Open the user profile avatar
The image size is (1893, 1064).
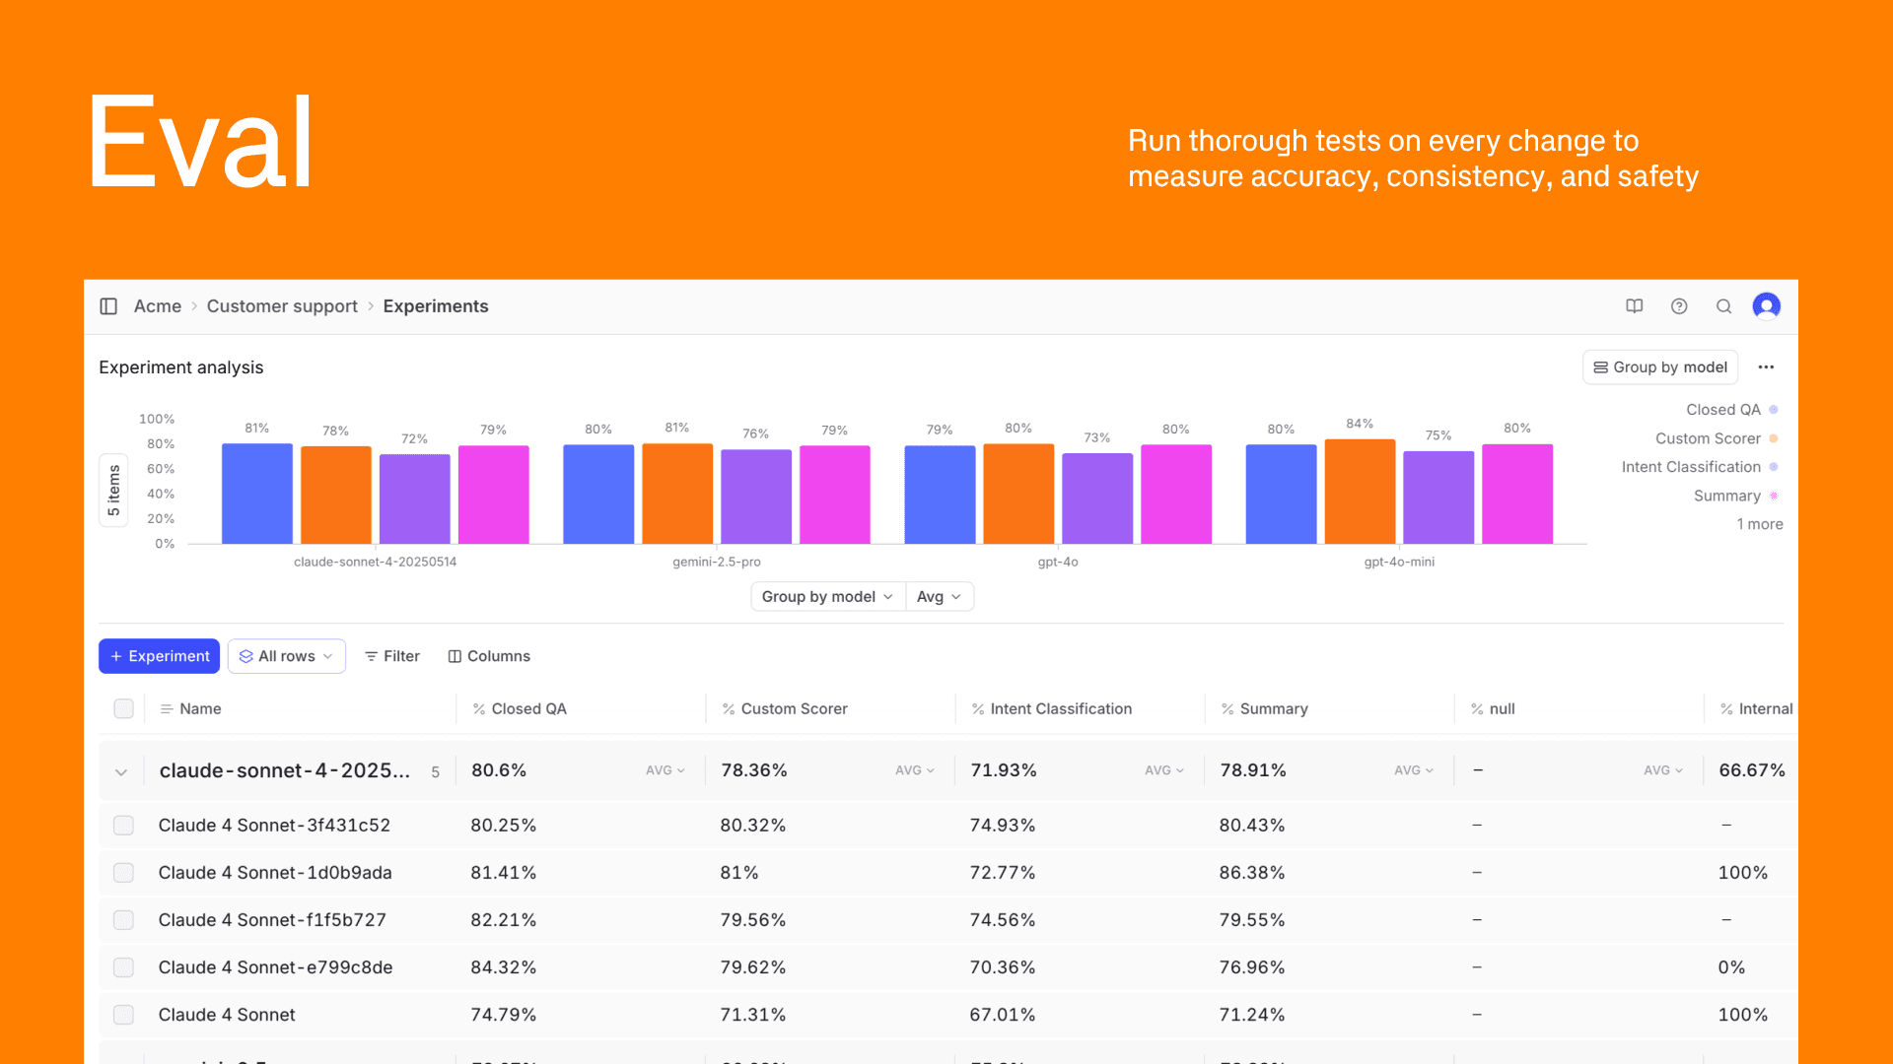coord(1766,306)
